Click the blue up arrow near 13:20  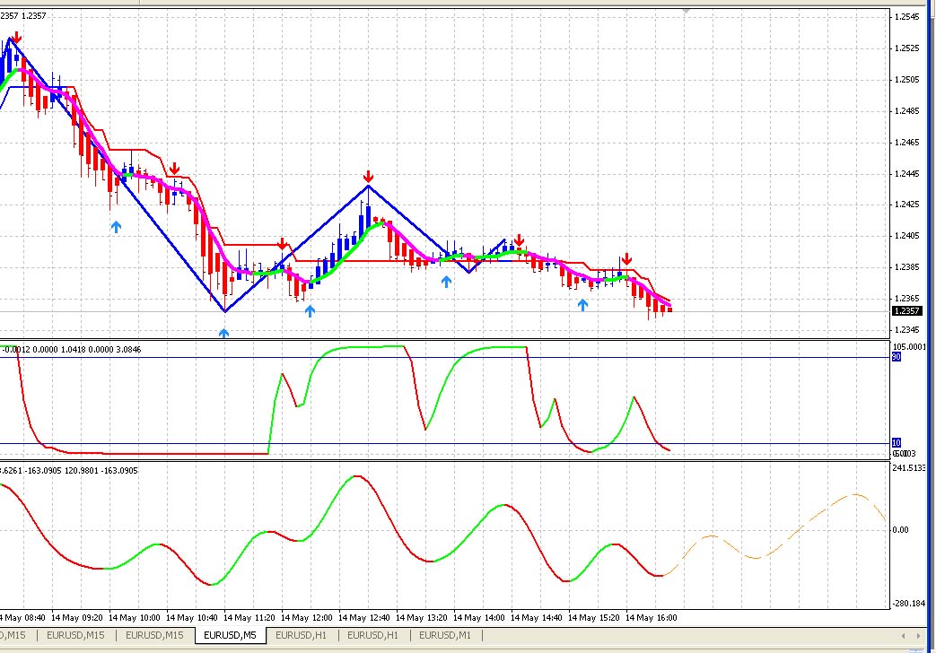click(446, 282)
